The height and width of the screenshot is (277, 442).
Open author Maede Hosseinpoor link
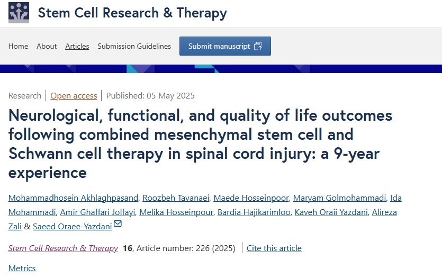(x=251, y=198)
